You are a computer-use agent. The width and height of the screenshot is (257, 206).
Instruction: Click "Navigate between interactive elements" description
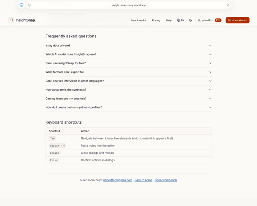click(x=127, y=138)
